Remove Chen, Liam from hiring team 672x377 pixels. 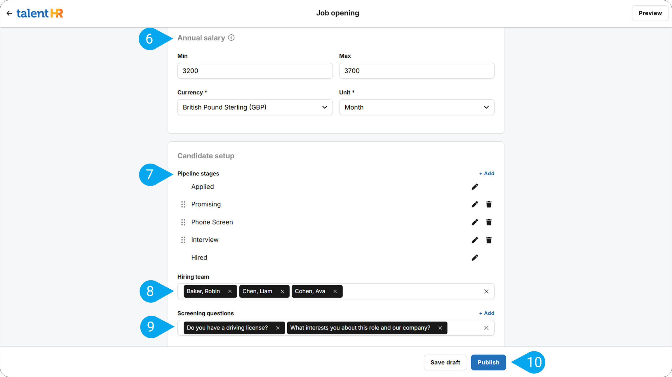point(282,292)
